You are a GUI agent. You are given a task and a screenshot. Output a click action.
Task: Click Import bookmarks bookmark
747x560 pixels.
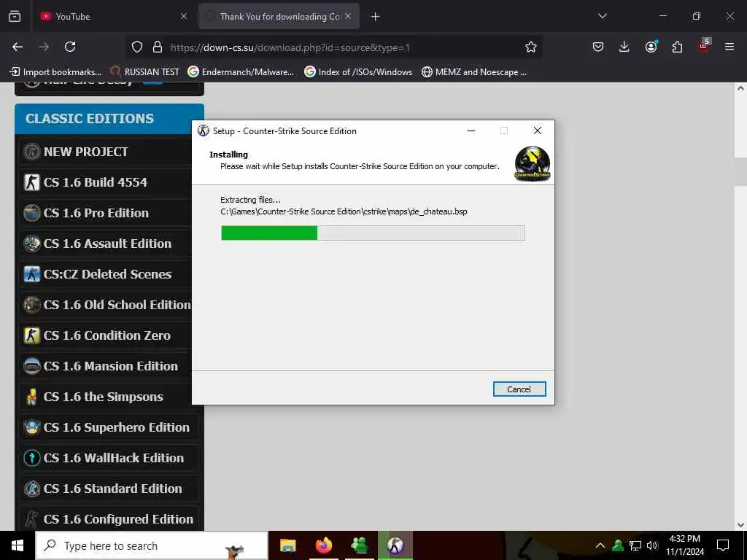tap(55, 72)
